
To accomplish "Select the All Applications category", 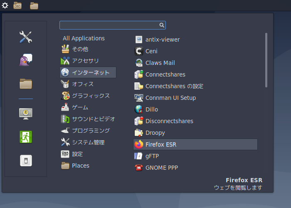I will [x=84, y=38].
